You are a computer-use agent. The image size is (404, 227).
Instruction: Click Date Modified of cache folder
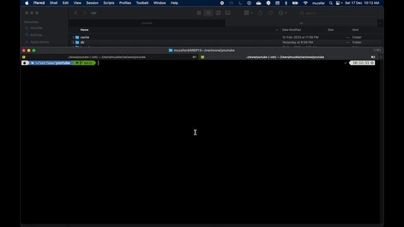[x=300, y=37]
